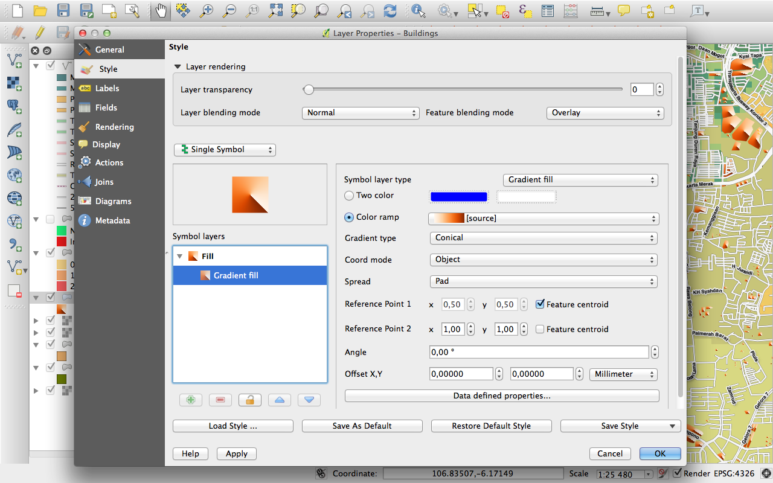
Task: Move symbol layer up with the up arrow
Action: [280, 400]
